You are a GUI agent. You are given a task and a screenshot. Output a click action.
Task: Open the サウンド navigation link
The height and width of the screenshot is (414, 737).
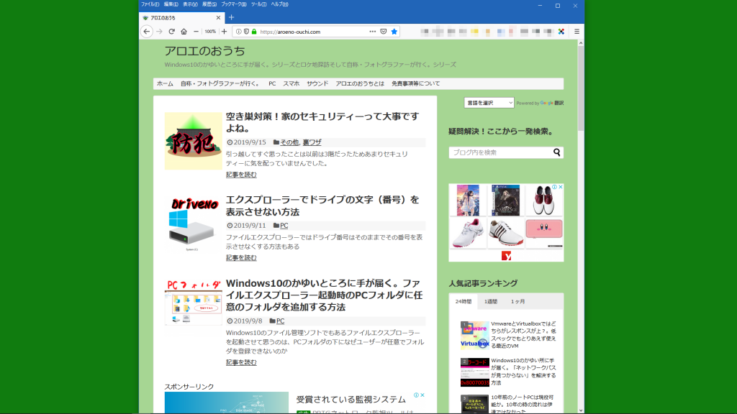317,84
